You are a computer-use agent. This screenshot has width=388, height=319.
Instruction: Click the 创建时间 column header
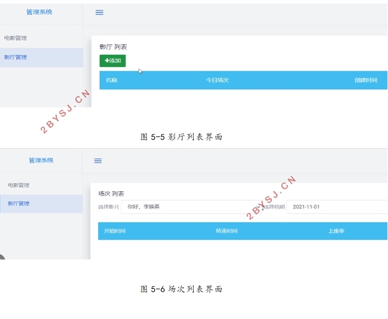366,80
